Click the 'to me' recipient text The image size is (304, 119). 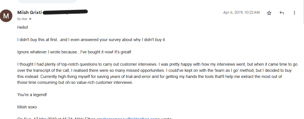pyautogui.click(x=22, y=19)
